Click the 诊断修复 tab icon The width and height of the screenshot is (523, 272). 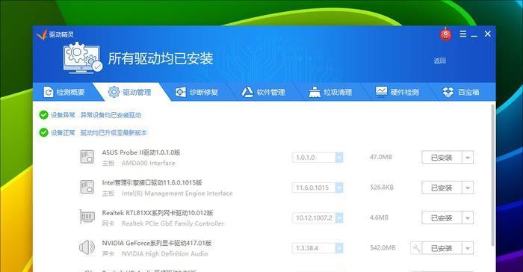pos(181,92)
